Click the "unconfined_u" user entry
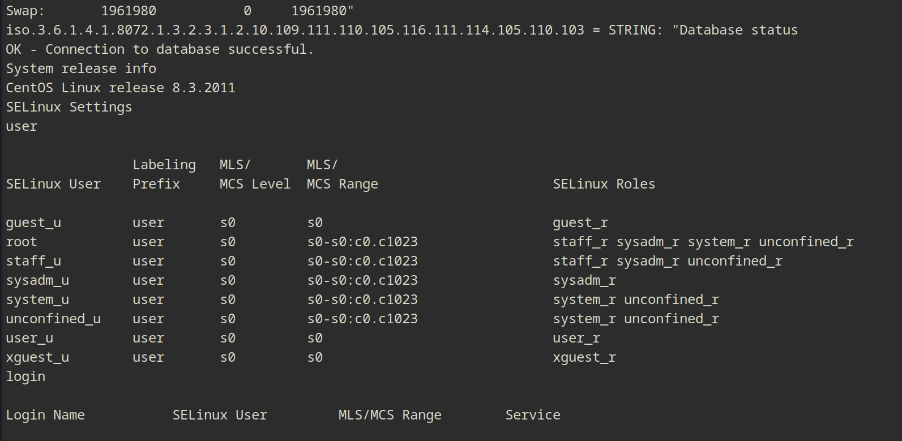The width and height of the screenshot is (902, 441). 53,319
